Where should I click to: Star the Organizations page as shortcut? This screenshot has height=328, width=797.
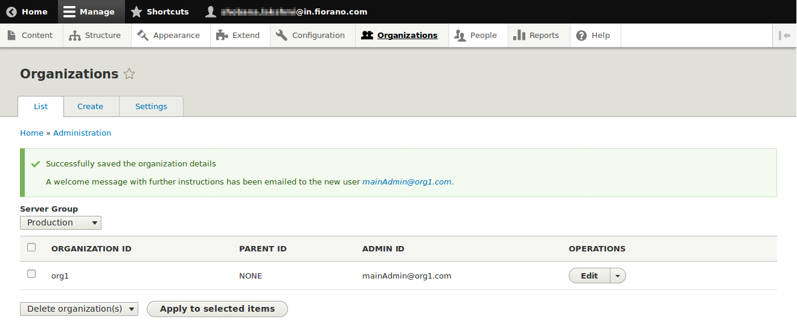[129, 74]
